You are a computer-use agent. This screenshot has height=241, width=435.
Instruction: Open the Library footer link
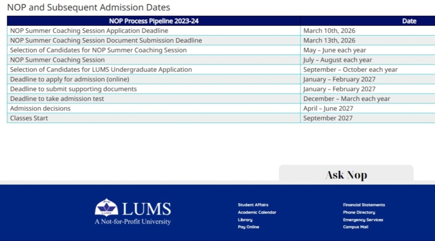pos(245,220)
